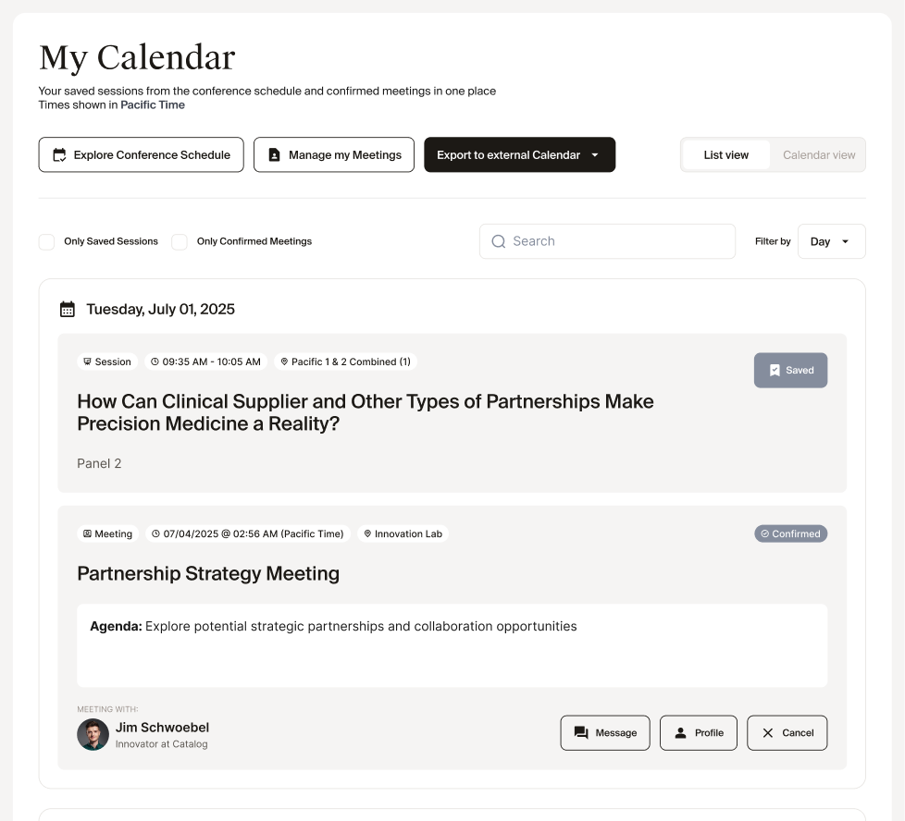
Task: Click the location pin icon for Innovation Lab
Action: point(369,533)
